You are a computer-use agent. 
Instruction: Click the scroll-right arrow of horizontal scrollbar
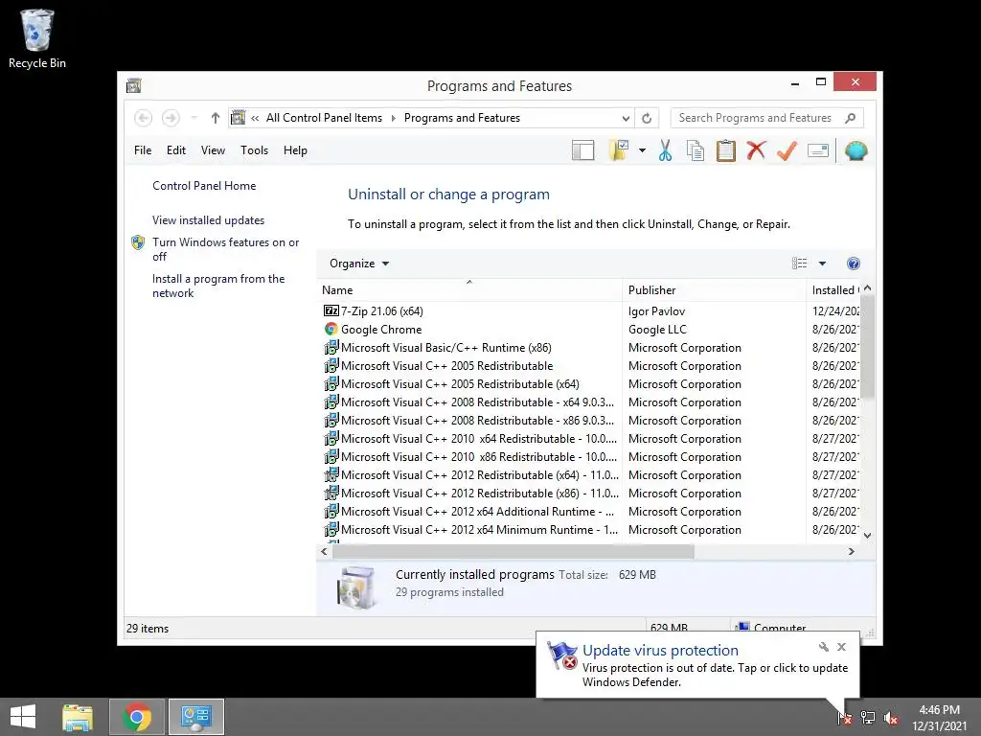(x=851, y=551)
